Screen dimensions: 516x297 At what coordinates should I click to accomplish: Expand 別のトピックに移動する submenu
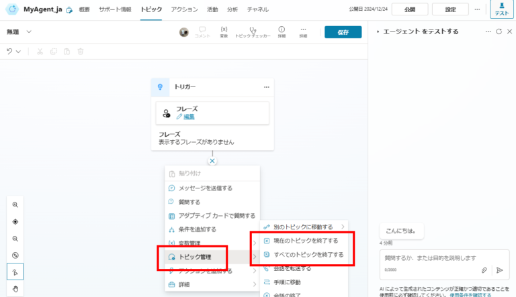[303, 227]
